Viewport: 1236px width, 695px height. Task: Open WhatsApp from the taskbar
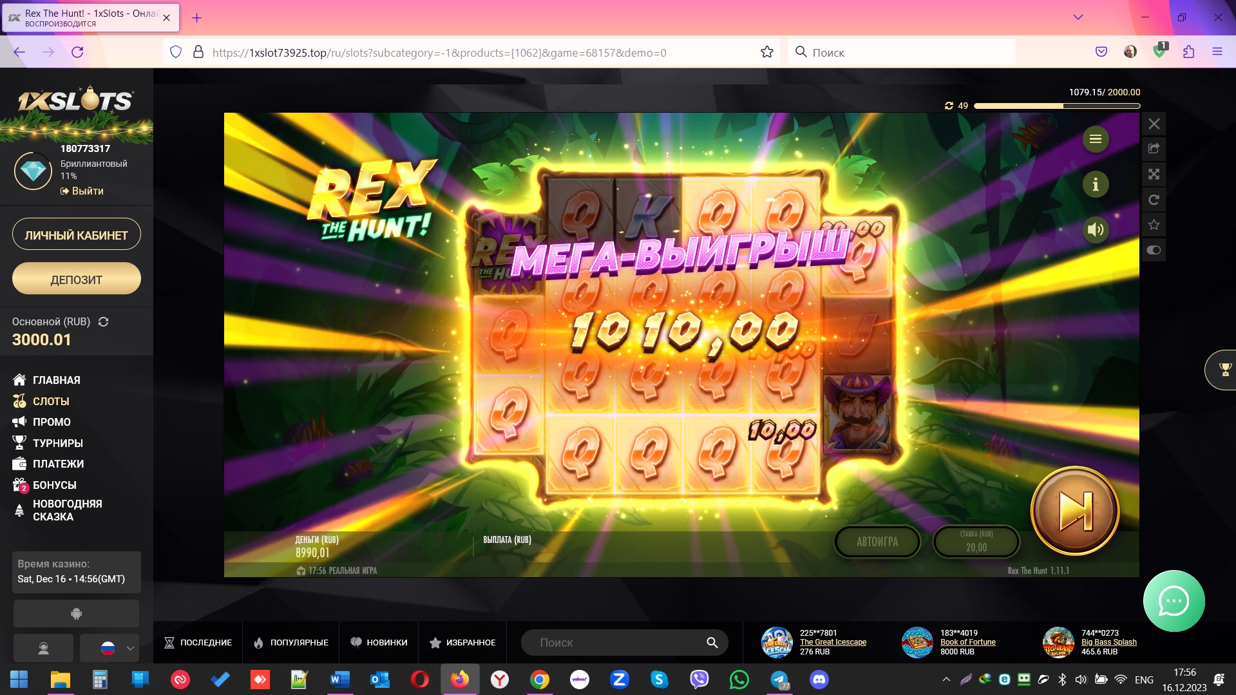pos(739,680)
